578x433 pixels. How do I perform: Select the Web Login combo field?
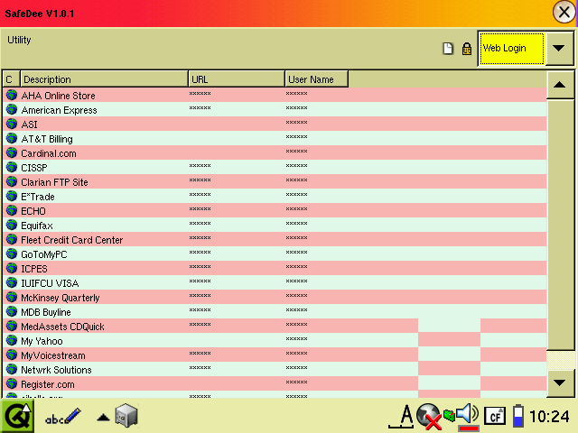pos(512,48)
